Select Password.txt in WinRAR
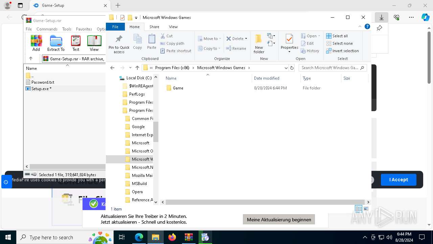This screenshot has width=433, height=244. point(43,82)
